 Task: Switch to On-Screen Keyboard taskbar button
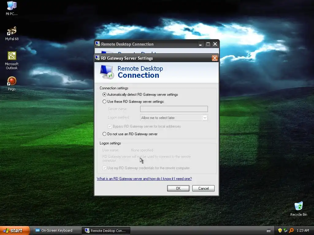(x=56, y=230)
